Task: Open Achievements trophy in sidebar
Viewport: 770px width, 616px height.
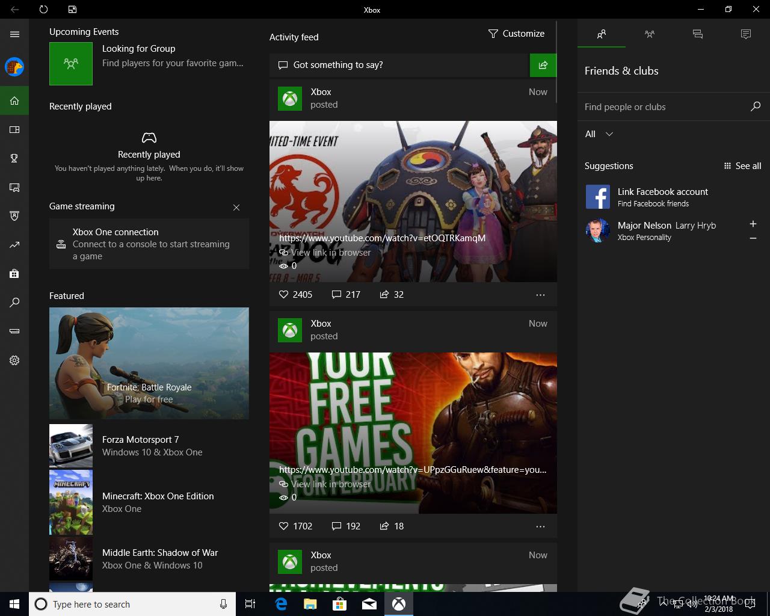Action: [14, 158]
